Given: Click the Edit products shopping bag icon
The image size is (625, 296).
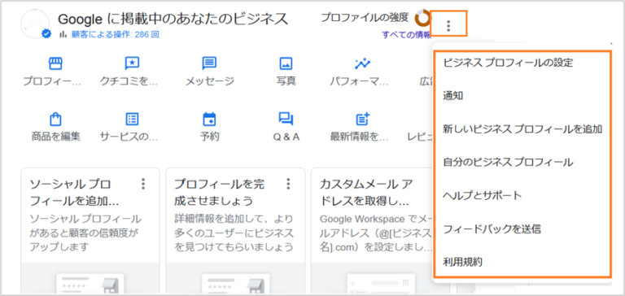Looking at the screenshot, I should pyautogui.click(x=55, y=119).
